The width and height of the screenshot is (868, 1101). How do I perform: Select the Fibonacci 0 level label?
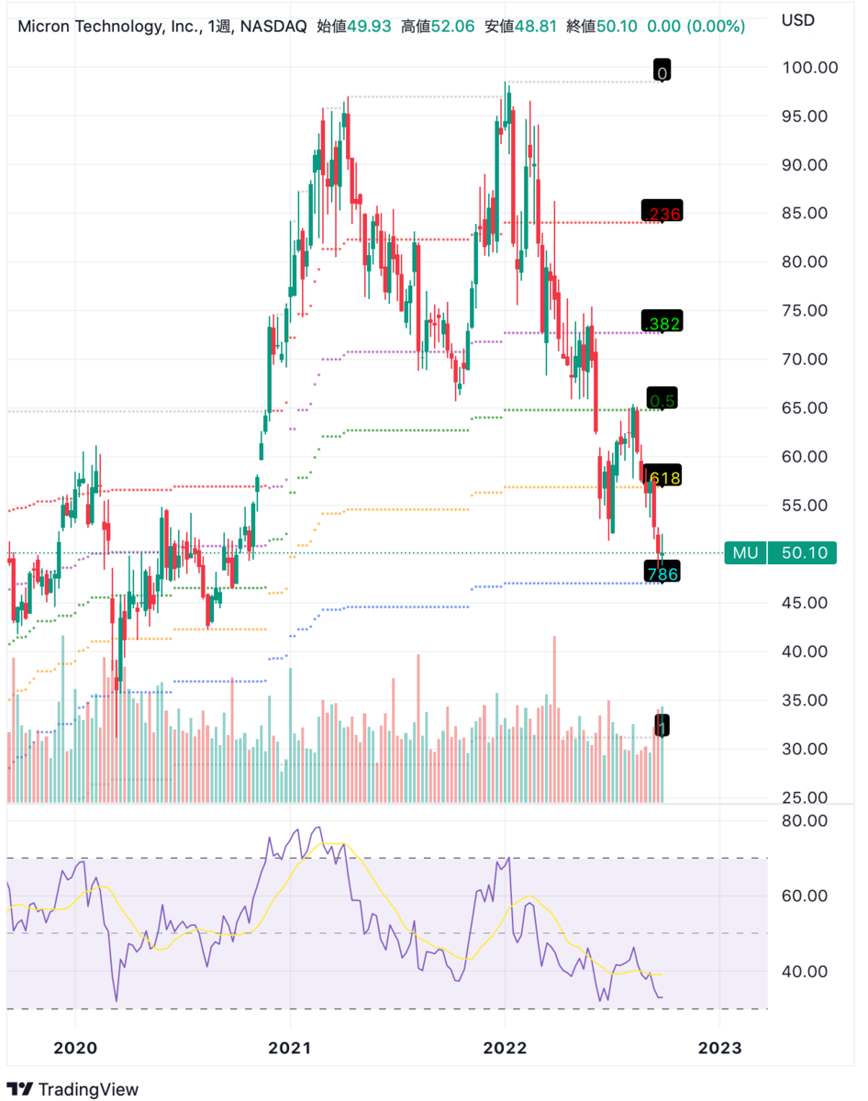[662, 71]
